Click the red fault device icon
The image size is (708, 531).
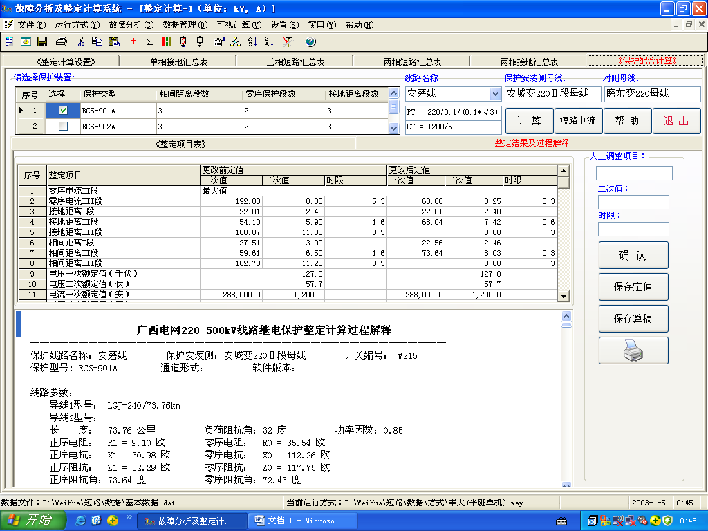pyautogui.click(x=183, y=42)
